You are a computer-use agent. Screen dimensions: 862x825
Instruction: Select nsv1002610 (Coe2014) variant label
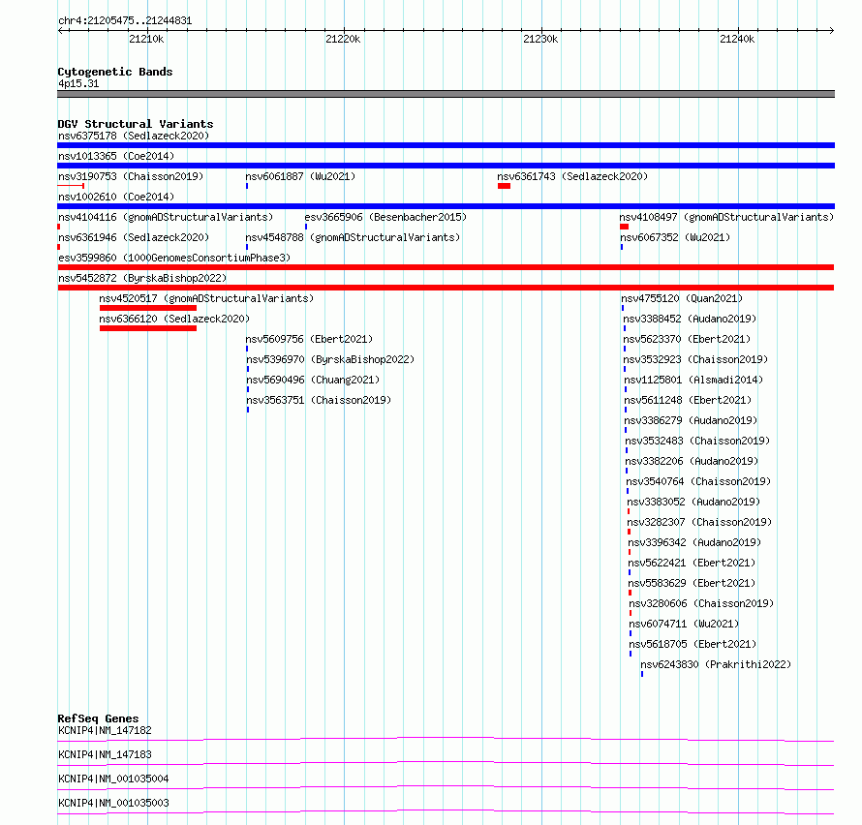pyautogui.click(x=116, y=197)
